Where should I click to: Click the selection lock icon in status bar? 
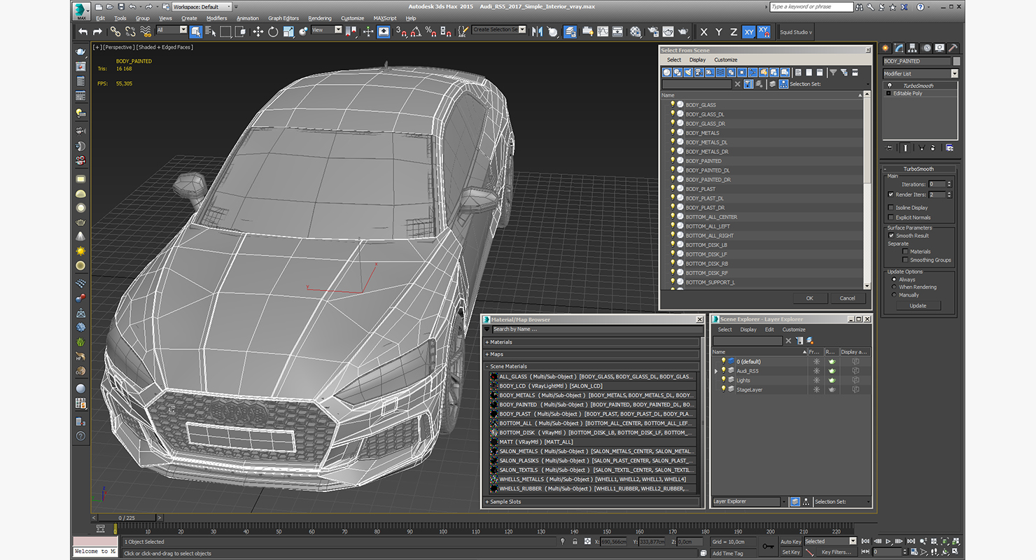tap(575, 541)
